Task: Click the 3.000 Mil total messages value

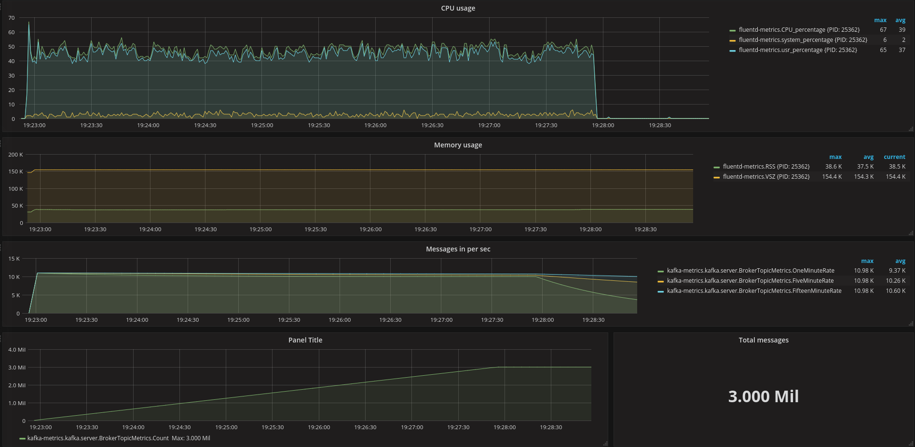Action: pos(764,396)
